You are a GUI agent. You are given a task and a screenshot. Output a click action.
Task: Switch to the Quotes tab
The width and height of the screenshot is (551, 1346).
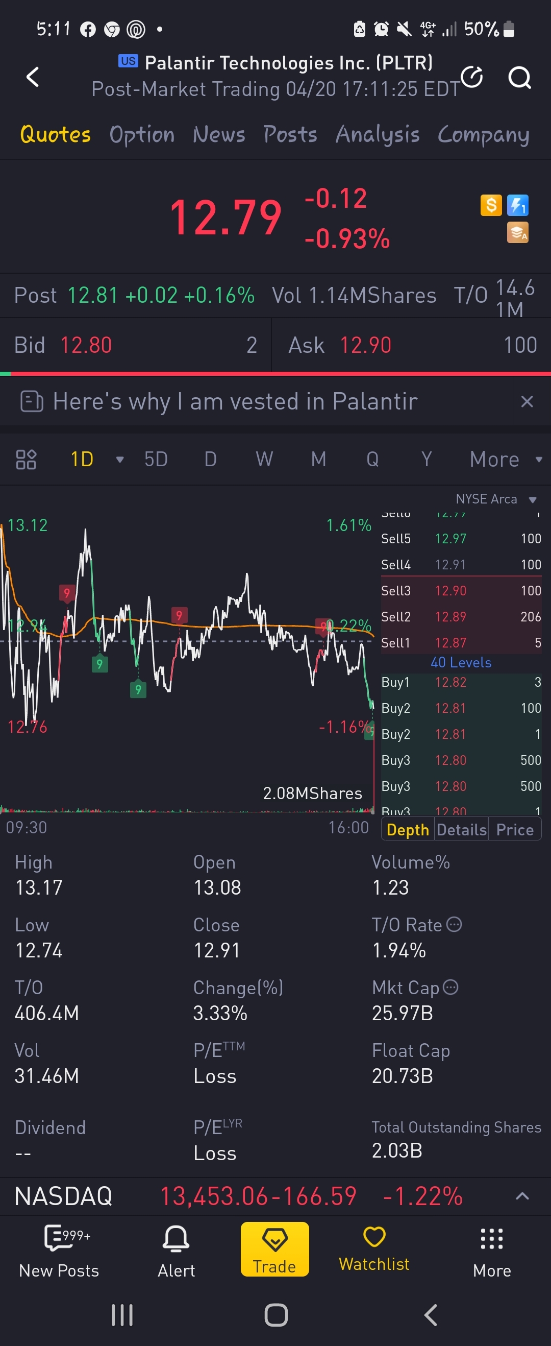[x=56, y=134]
